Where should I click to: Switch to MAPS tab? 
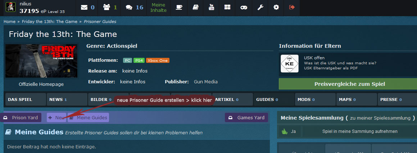pos(357,99)
